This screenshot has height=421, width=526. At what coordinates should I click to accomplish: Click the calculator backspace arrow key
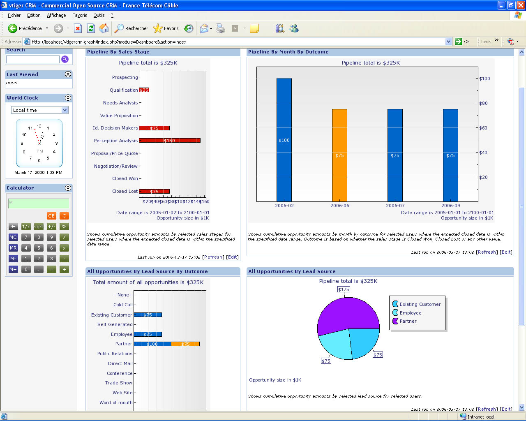coord(13,227)
